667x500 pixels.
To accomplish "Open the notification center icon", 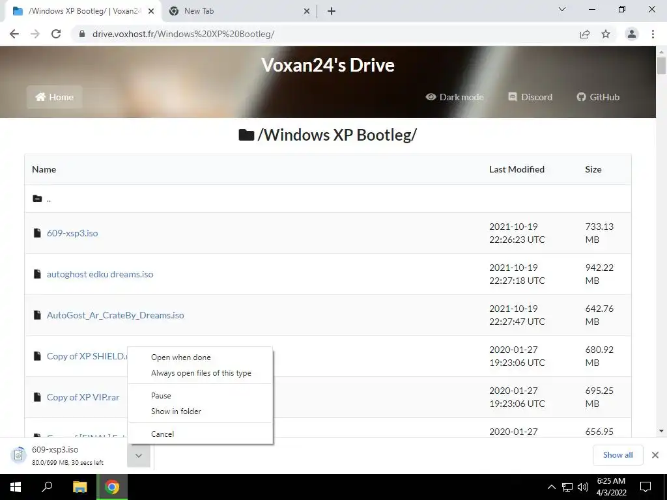I will coord(646,487).
